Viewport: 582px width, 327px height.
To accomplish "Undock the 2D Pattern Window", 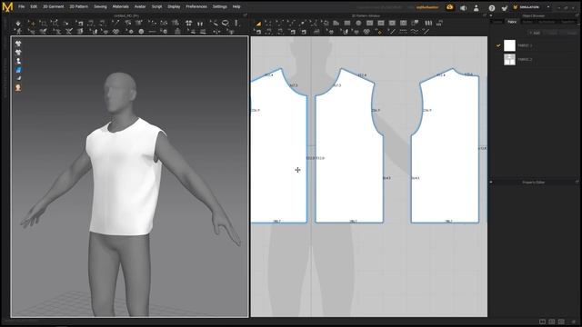I will [485, 15].
